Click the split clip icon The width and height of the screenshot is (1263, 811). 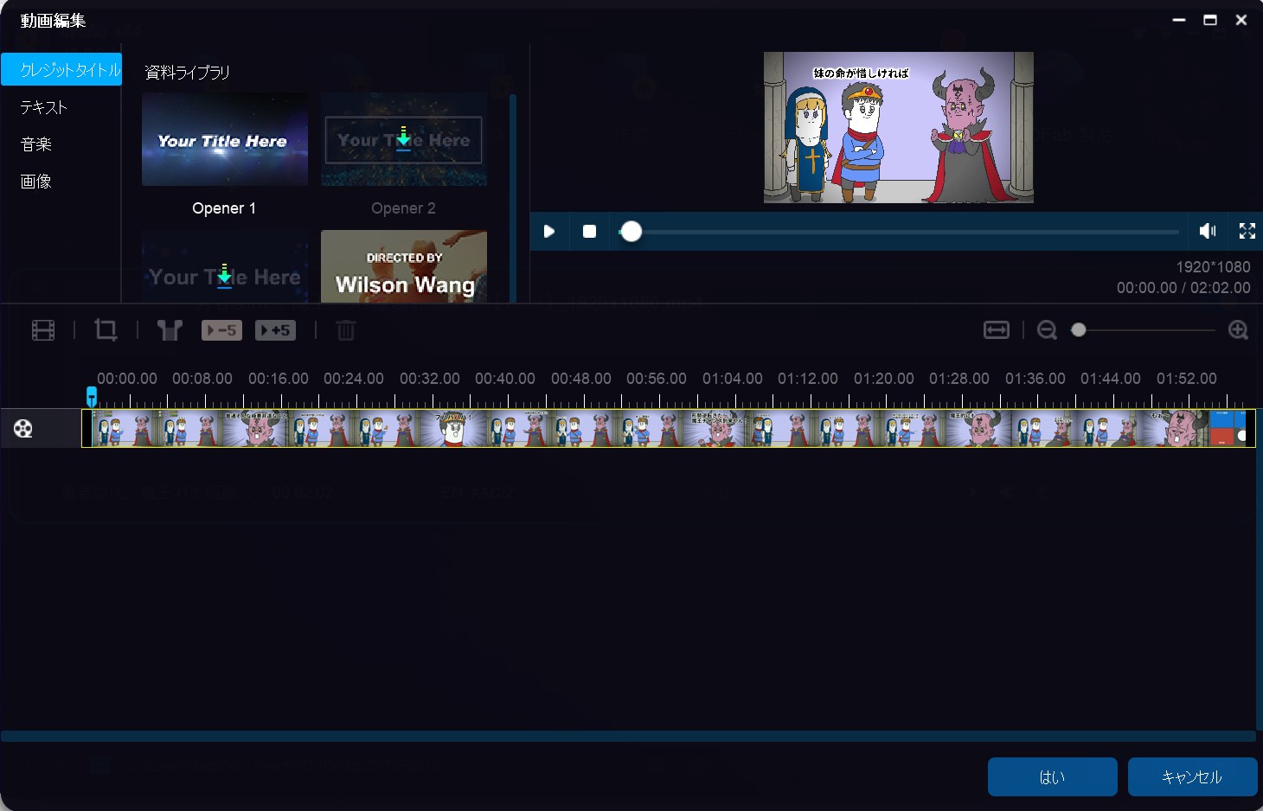[x=170, y=330]
